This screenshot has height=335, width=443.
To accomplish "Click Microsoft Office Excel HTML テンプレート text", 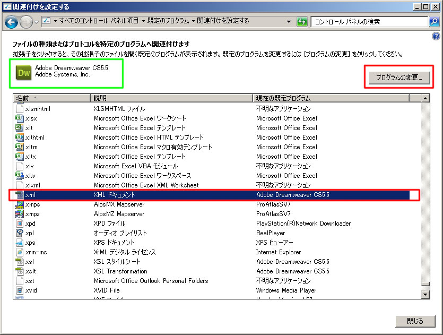I will (x=149, y=138).
